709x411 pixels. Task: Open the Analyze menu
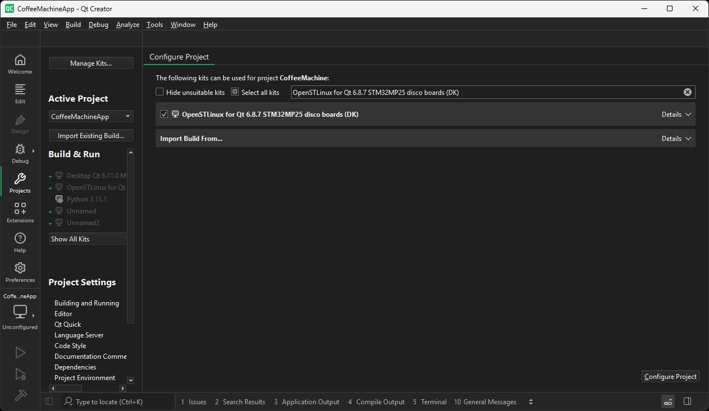pyautogui.click(x=128, y=24)
